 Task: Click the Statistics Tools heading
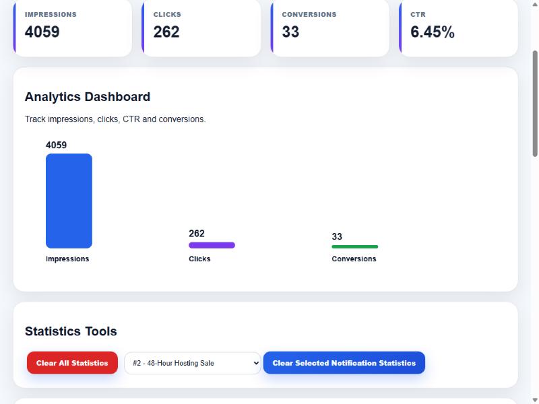pyautogui.click(x=71, y=331)
